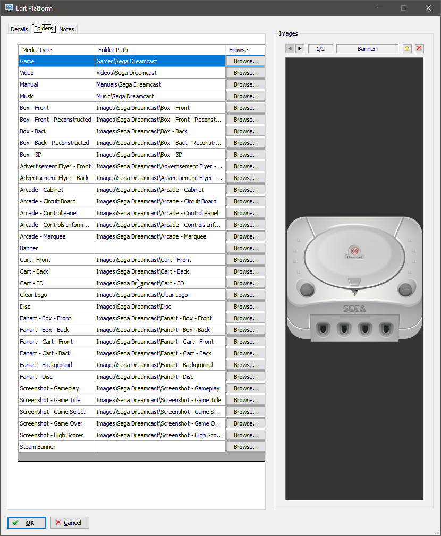Select the 'Manuals\Sega Dreamcast' path cell
This screenshot has height=536, width=441.
(160, 84)
